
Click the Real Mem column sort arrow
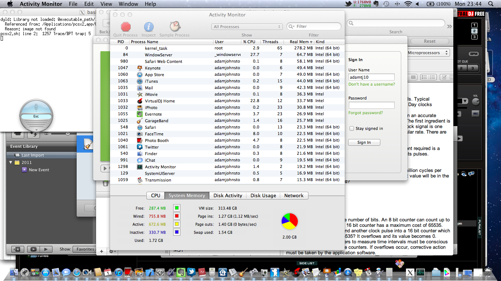tap(312, 42)
